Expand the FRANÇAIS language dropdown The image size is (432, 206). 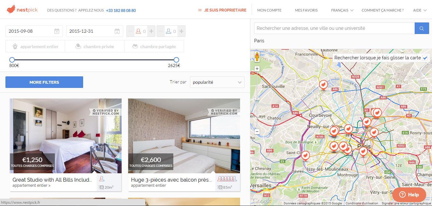(342, 10)
